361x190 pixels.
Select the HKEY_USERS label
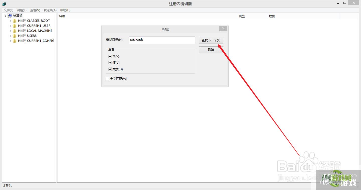click(27, 36)
